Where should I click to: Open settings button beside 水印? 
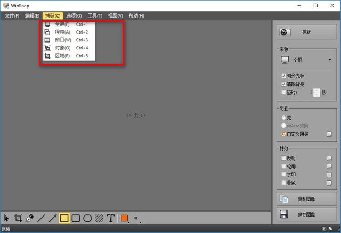[329, 174]
